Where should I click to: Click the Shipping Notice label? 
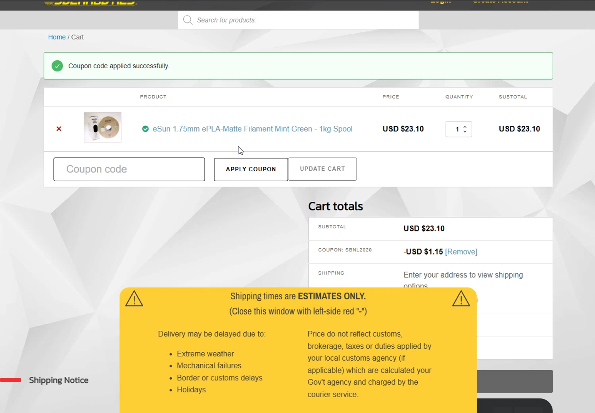click(x=59, y=380)
